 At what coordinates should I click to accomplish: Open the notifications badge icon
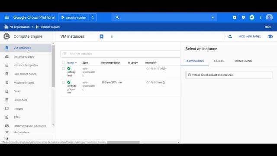(x=252, y=17)
